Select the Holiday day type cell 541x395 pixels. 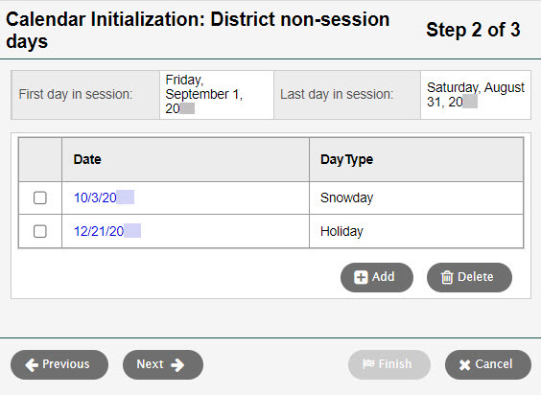416,231
